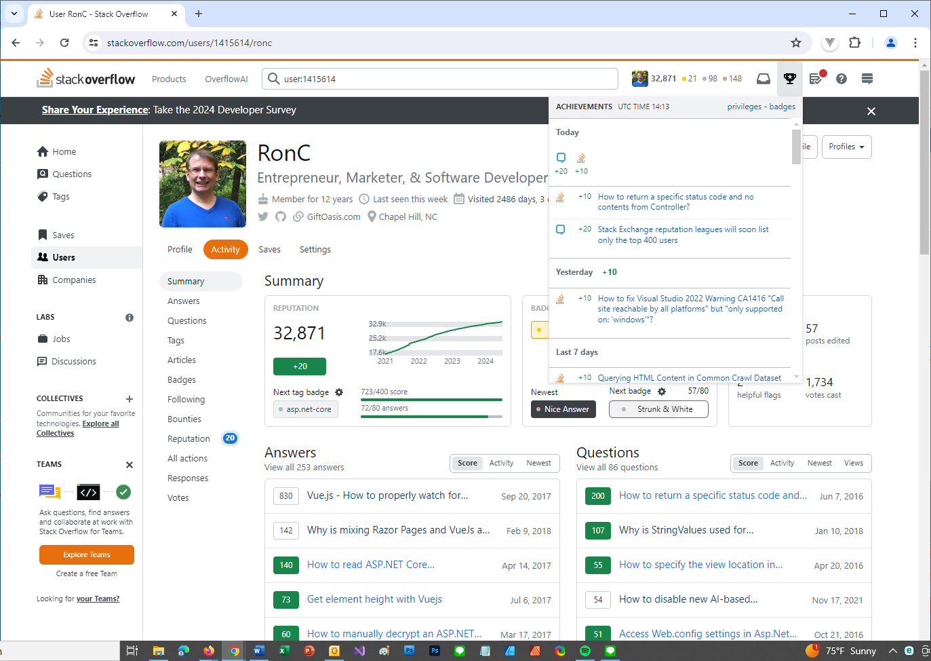Open the Share Your Experience survey link
This screenshot has width=931, height=661.
coord(95,110)
